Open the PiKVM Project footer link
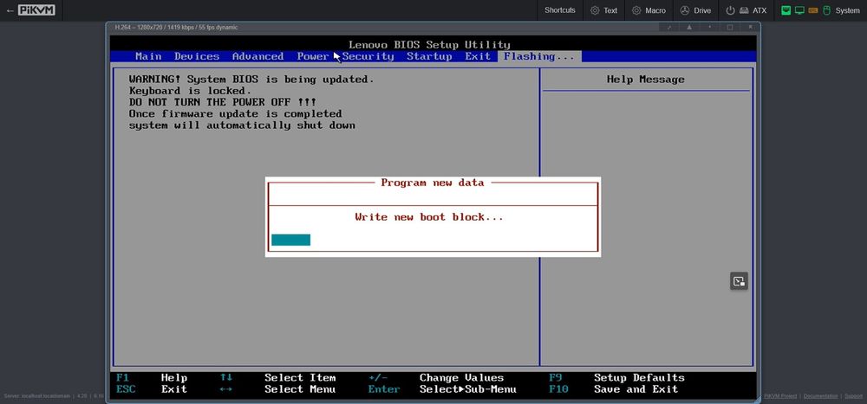This screenshot has height=404, width=867. (781, 395)
